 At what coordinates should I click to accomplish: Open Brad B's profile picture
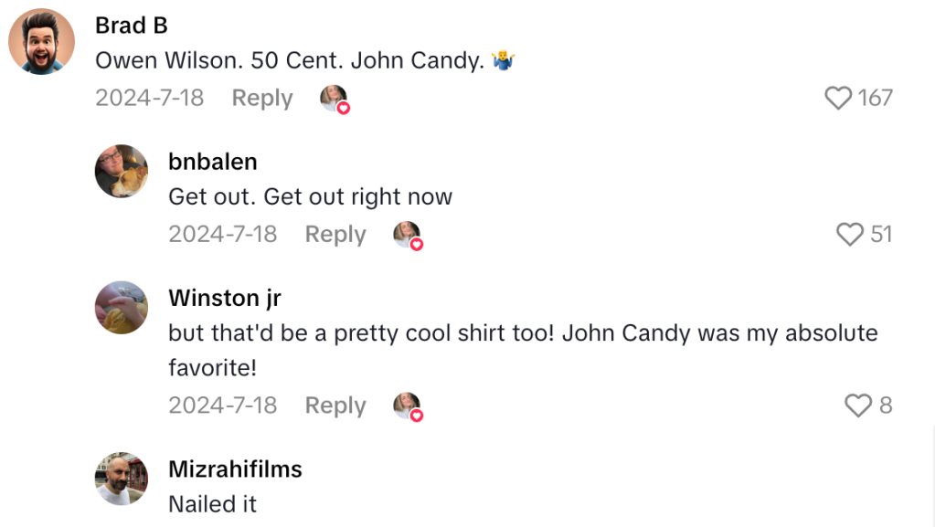(41, 41)
